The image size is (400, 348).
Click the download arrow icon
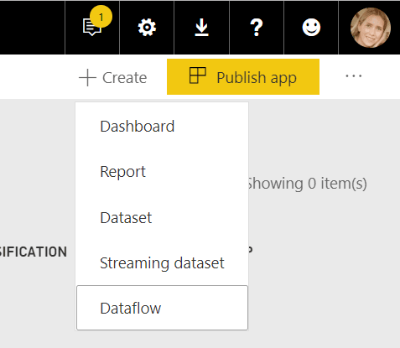point(201,28)
